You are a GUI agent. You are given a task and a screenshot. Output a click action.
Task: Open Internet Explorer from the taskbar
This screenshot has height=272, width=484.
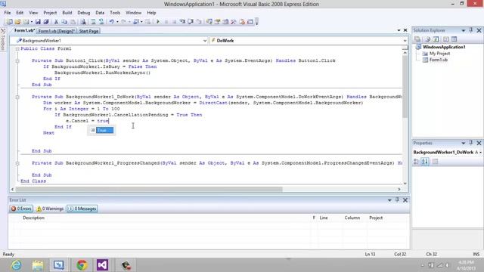pyautogui.click(x=17, y=265)
